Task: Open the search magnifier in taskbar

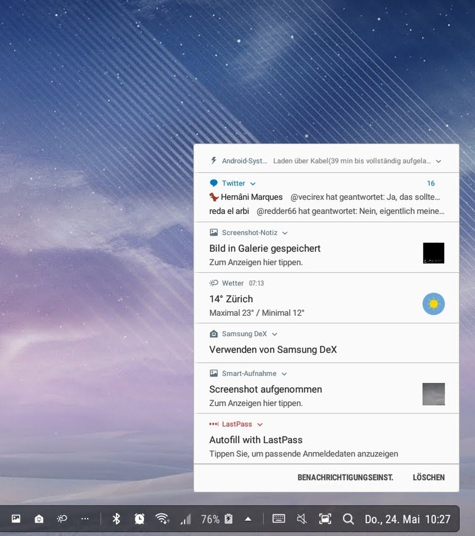Action: (x=348, y=519)
